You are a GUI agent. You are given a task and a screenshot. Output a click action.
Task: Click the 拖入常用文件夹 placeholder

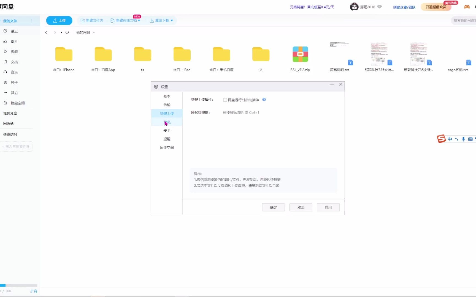tap(16, 147)
